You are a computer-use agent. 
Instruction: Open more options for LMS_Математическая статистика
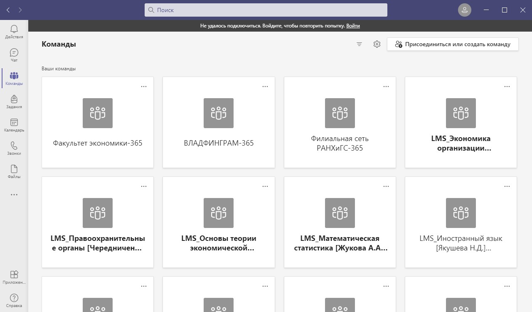(386, 186)
